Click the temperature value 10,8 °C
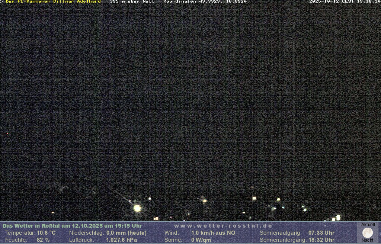Image resolution: width=381 pixels, height=244 pixels. (x=46, y=233)
